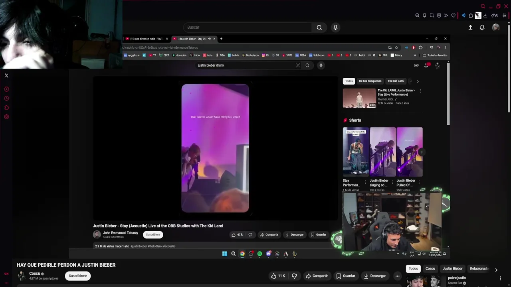Click the sidebar player icon

[x=6, y=89]
